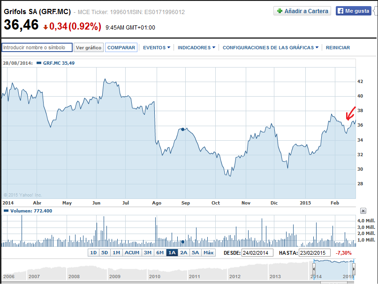Click the Ago label on the x-axis
378x288 pixels.
tap(157, 203)
